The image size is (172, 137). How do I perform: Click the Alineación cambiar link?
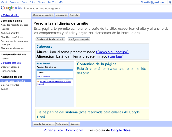coord(116,56)
